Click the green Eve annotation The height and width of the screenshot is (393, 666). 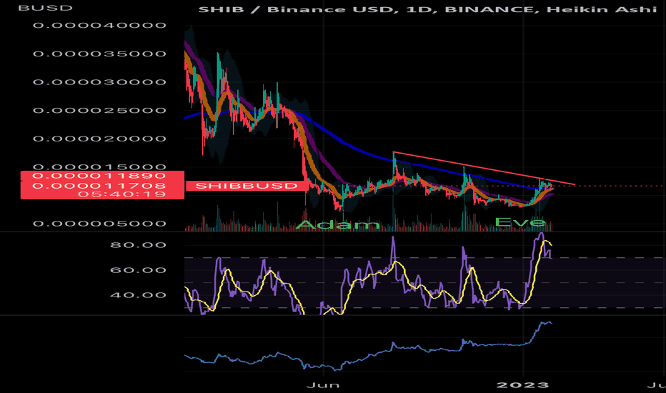[x=520, y=222]
